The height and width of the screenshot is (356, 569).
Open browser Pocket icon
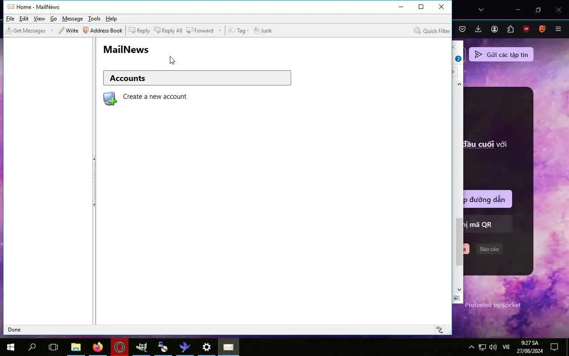point(462,29)
